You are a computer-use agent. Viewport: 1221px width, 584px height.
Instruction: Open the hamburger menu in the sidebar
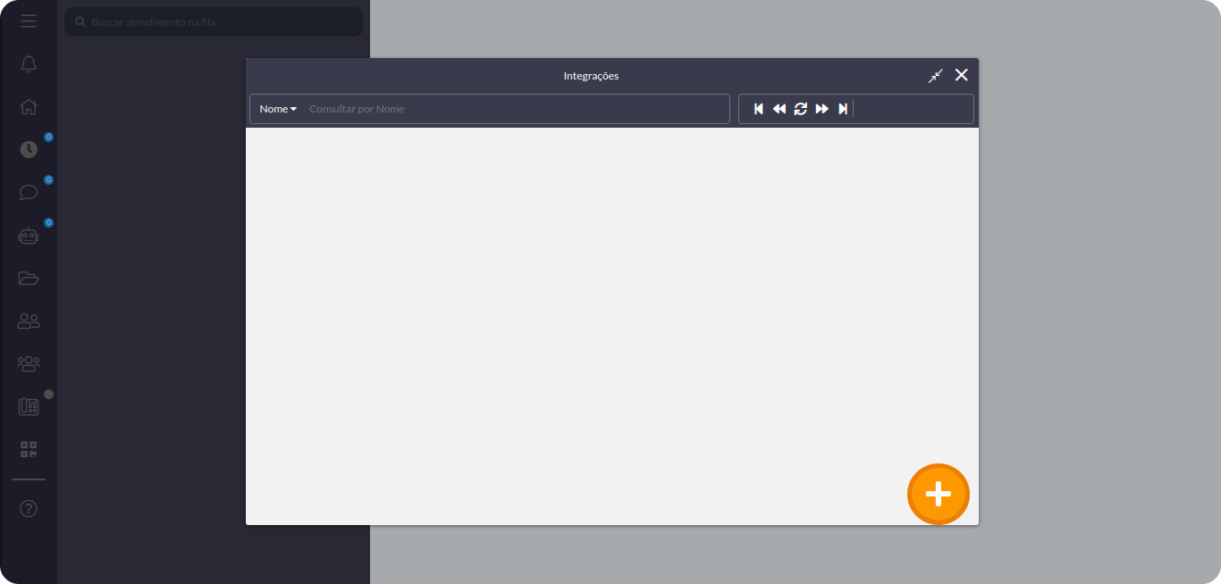(x=29, y=21)
